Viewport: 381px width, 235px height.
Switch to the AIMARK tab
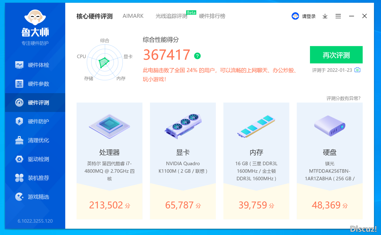pos(133,16)
